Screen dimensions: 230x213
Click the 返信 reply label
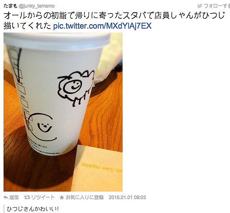14,197
